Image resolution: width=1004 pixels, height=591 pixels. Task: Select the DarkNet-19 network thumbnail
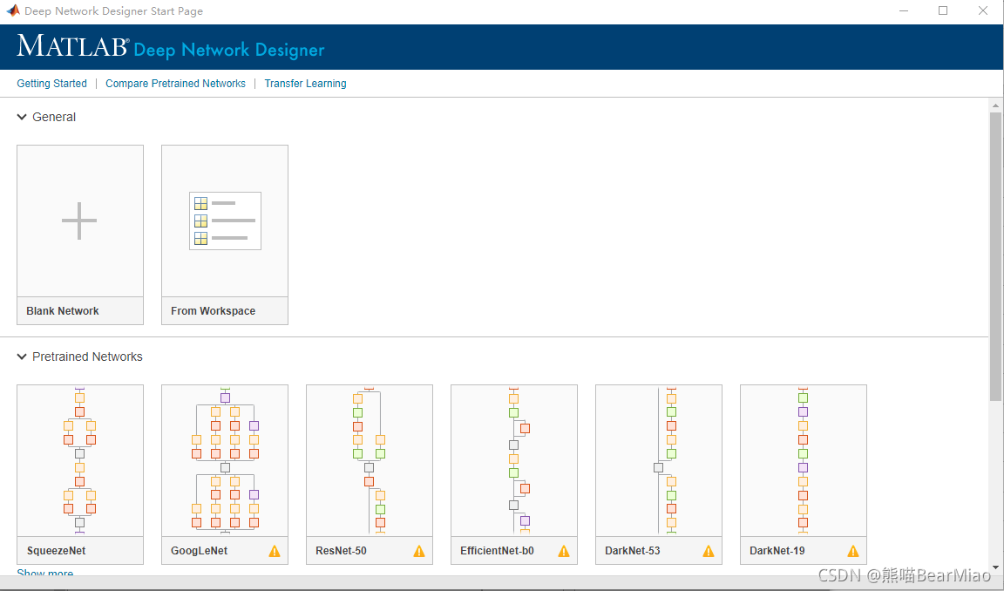(804, 460)
